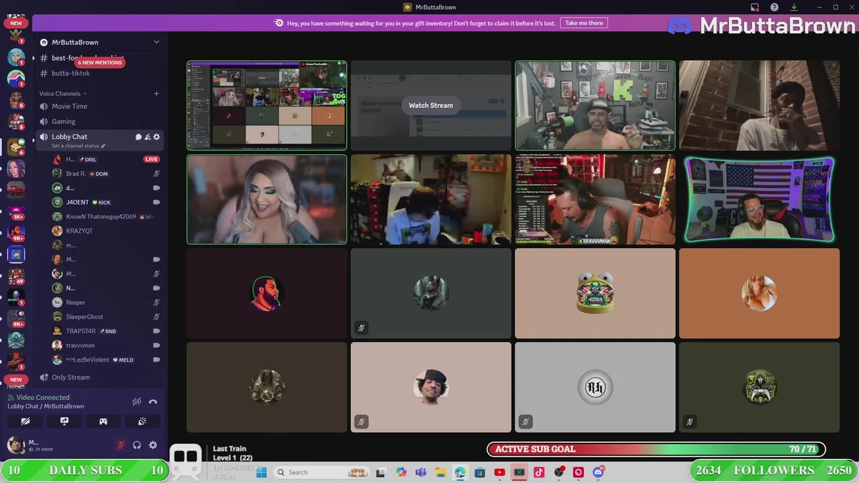Join Movie Time voice channel

(x=69, y=106)
